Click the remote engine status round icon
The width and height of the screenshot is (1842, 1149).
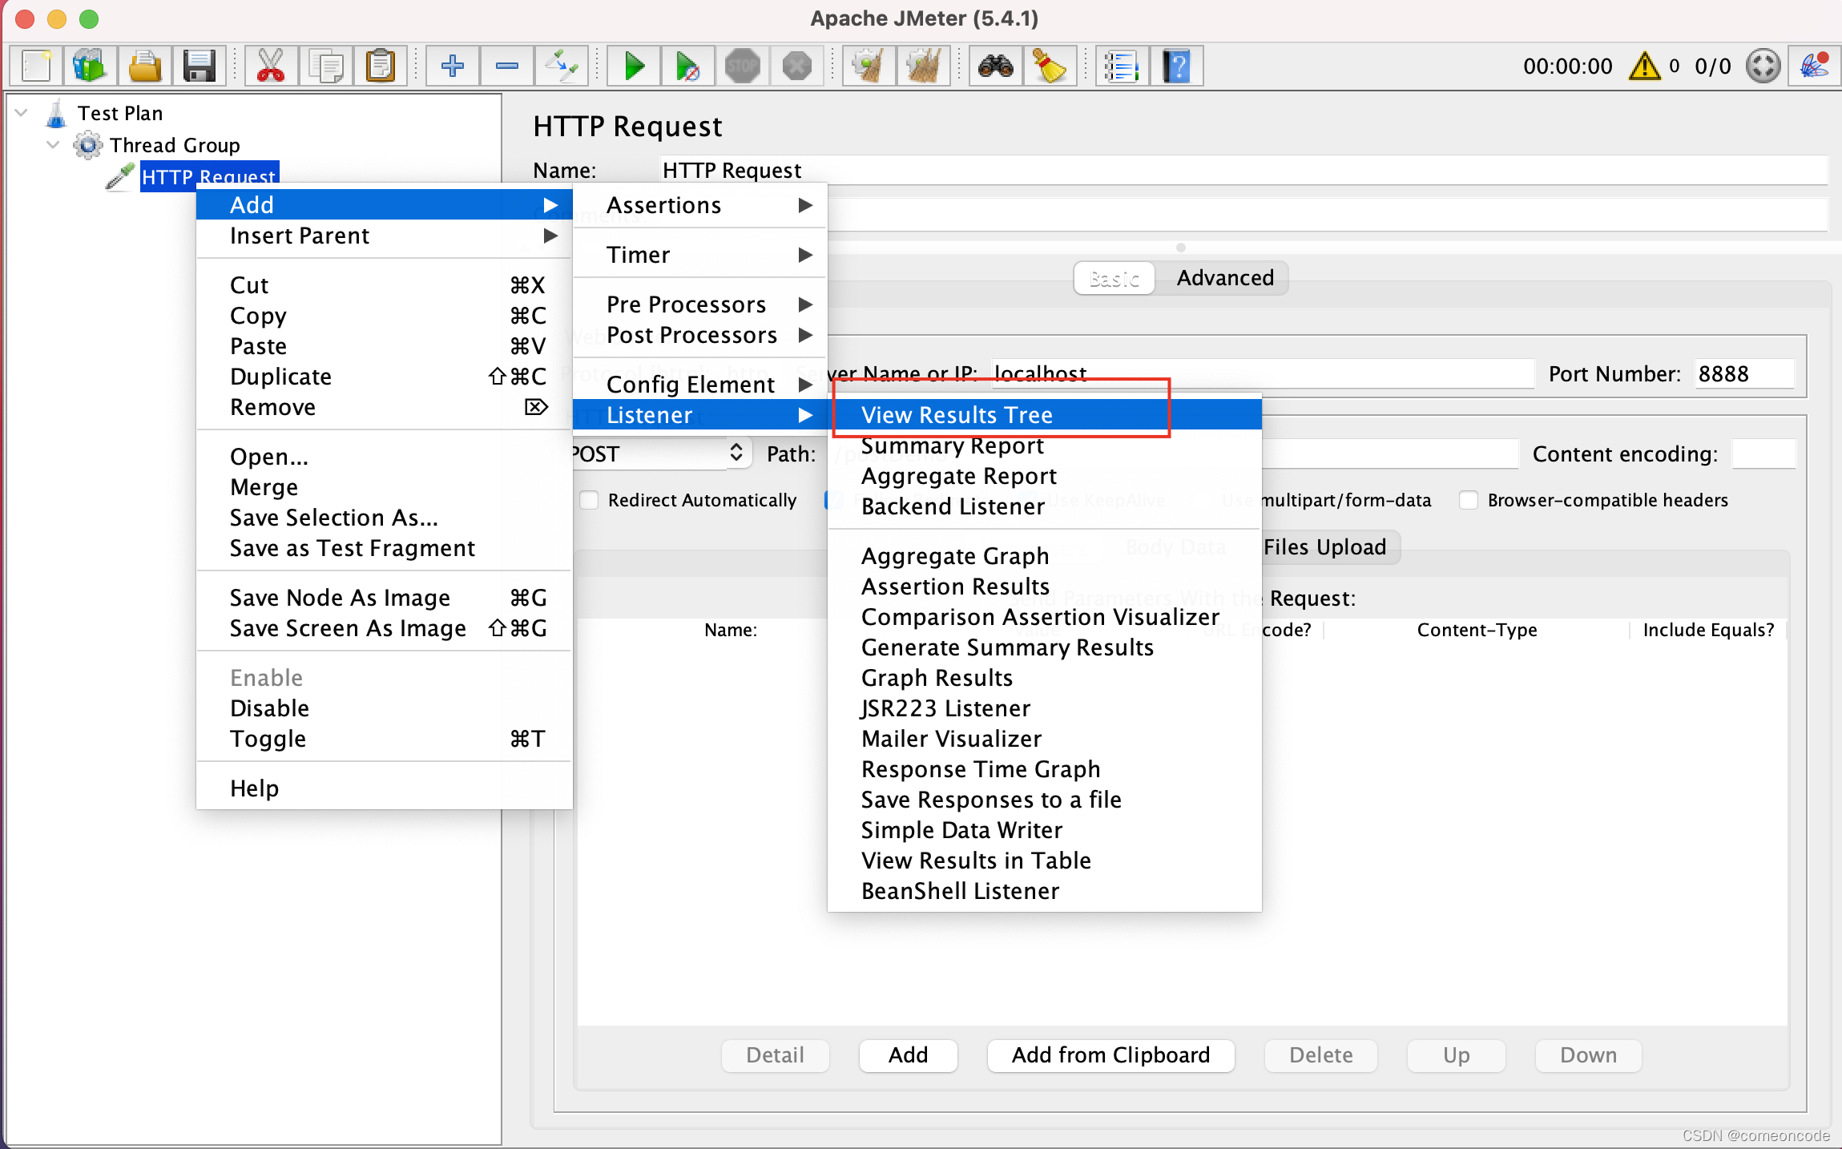tap(1763, 66)
